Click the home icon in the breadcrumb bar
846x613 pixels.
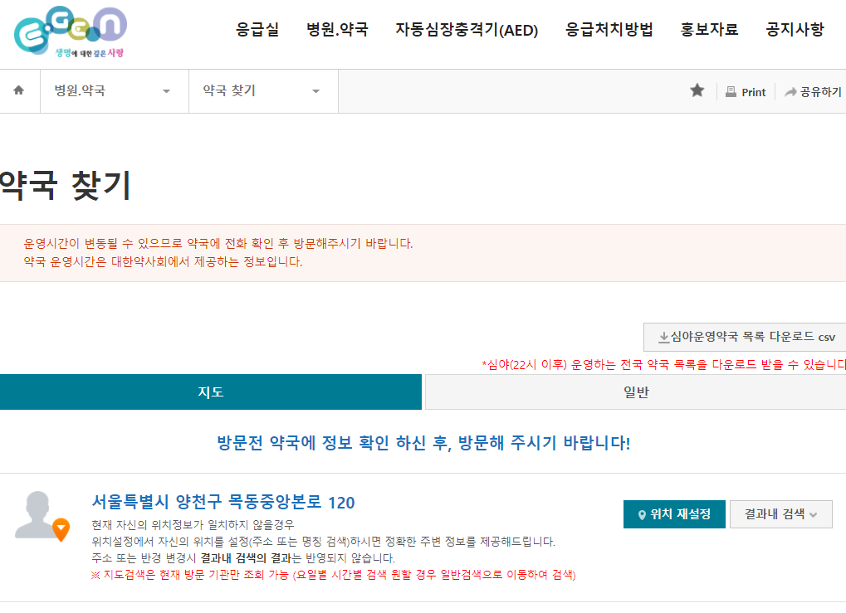click(18, 91)
